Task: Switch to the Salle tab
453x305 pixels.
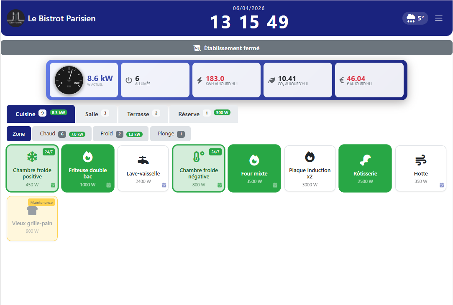Action: click(x=91, y=114)
